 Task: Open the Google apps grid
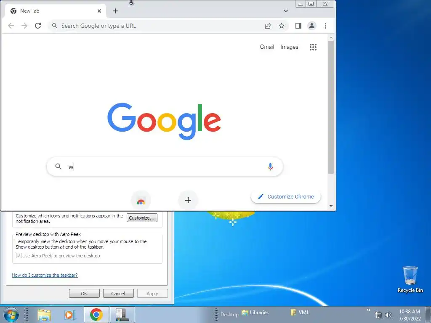(313, 47)
